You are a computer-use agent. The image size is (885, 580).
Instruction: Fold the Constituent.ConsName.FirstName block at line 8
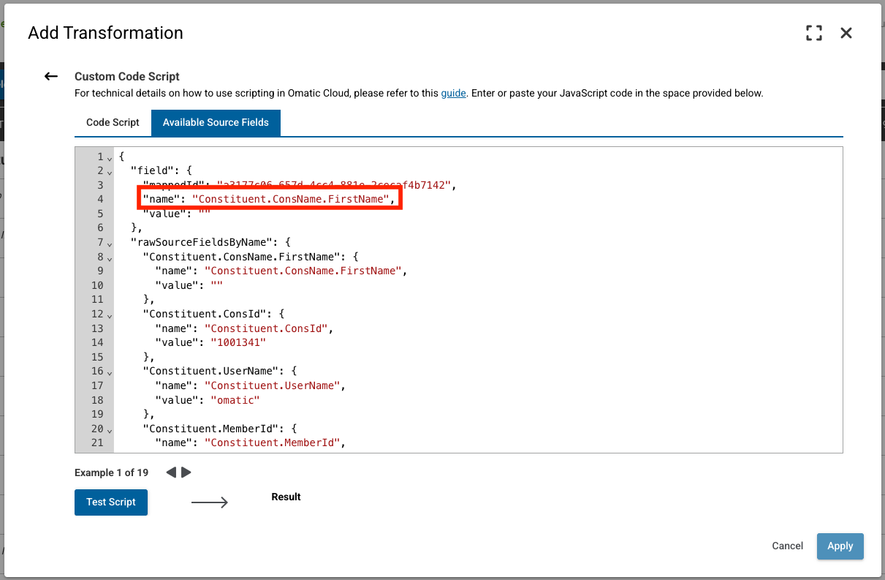(x=110, y=257)
